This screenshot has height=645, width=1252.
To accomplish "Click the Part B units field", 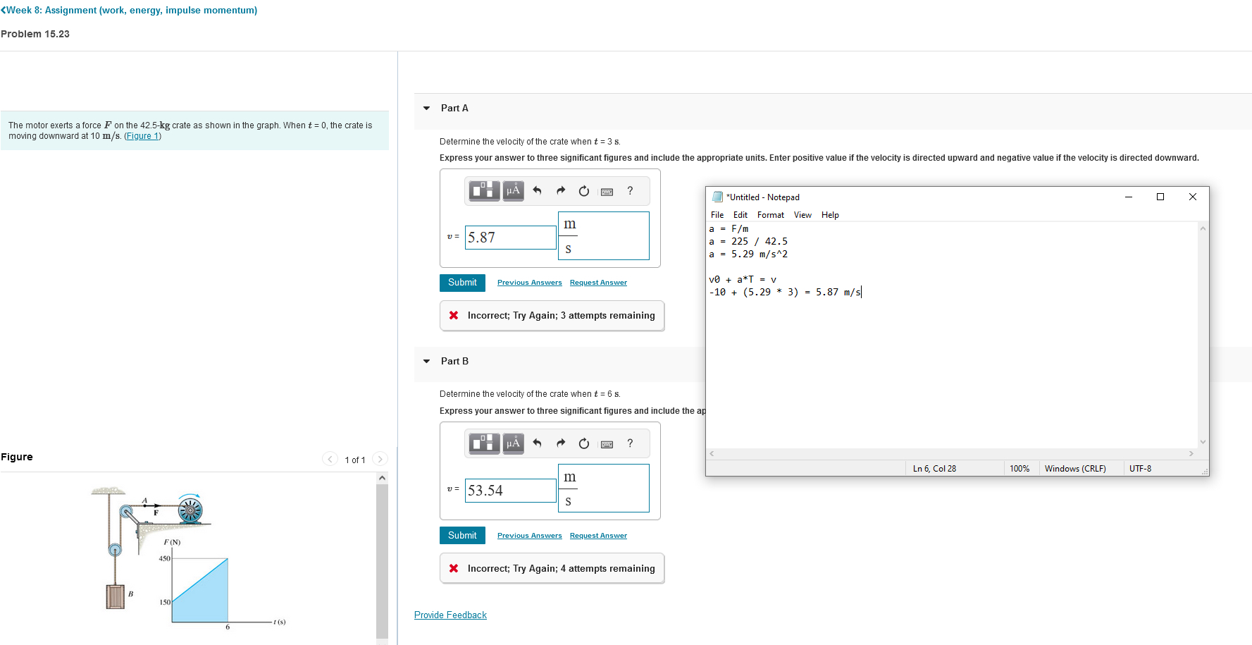I will (603, 489).
